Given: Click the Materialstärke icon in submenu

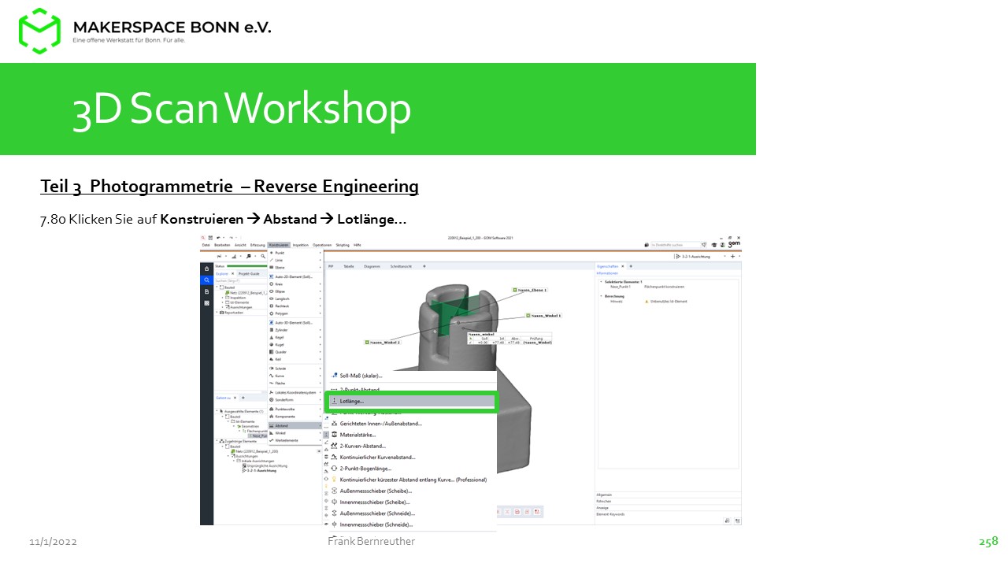Looking at the screenshot, I should (334, 435).
